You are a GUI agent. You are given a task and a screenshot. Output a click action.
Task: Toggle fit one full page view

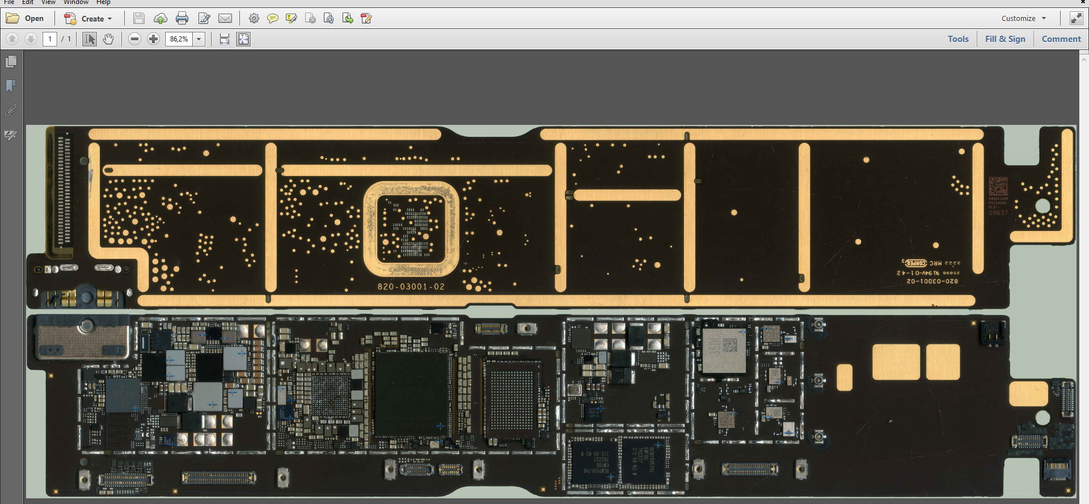click(243, 39)
